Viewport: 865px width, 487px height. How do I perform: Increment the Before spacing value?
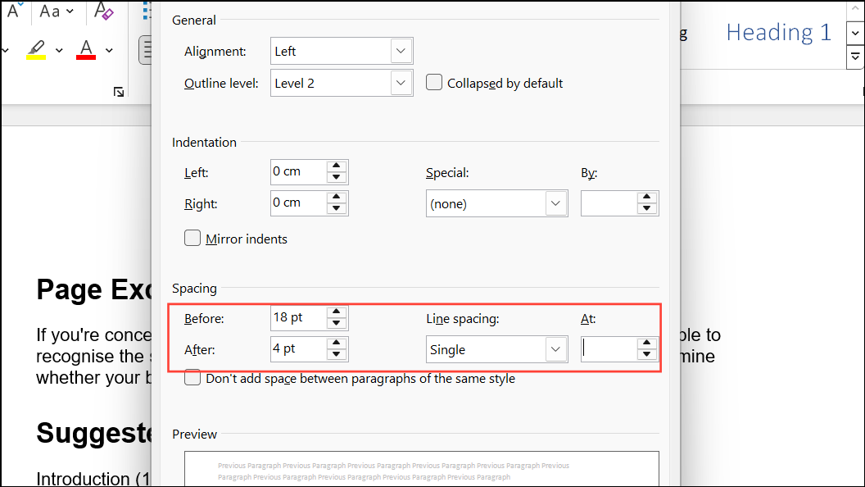336,313
